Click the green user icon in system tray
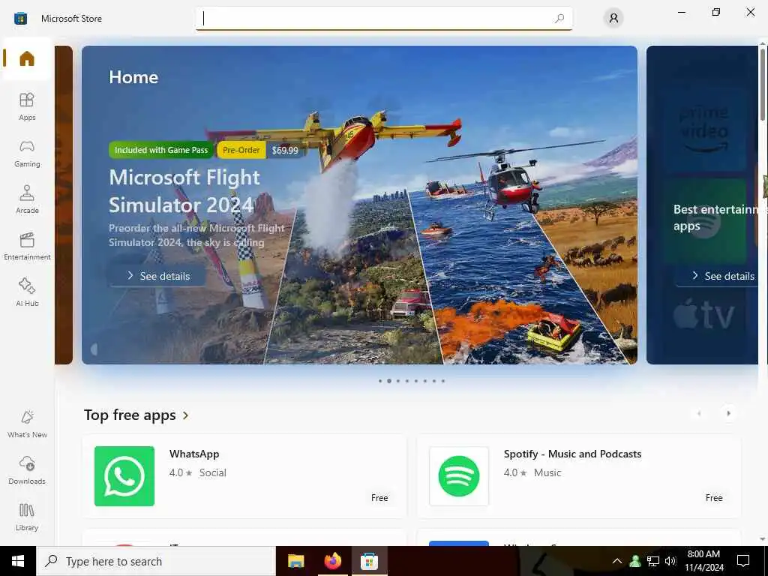The height and width of the screenshot is (576, 768). click(635, 561)
